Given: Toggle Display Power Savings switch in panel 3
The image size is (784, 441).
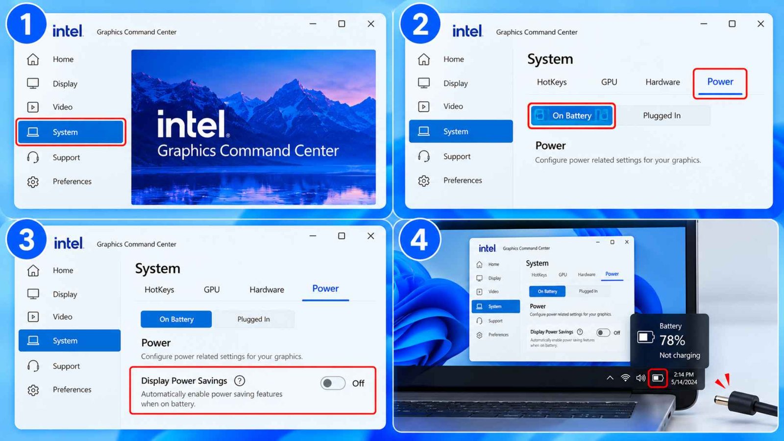Looking at the screenshot, I should click(x=333, y=383).
